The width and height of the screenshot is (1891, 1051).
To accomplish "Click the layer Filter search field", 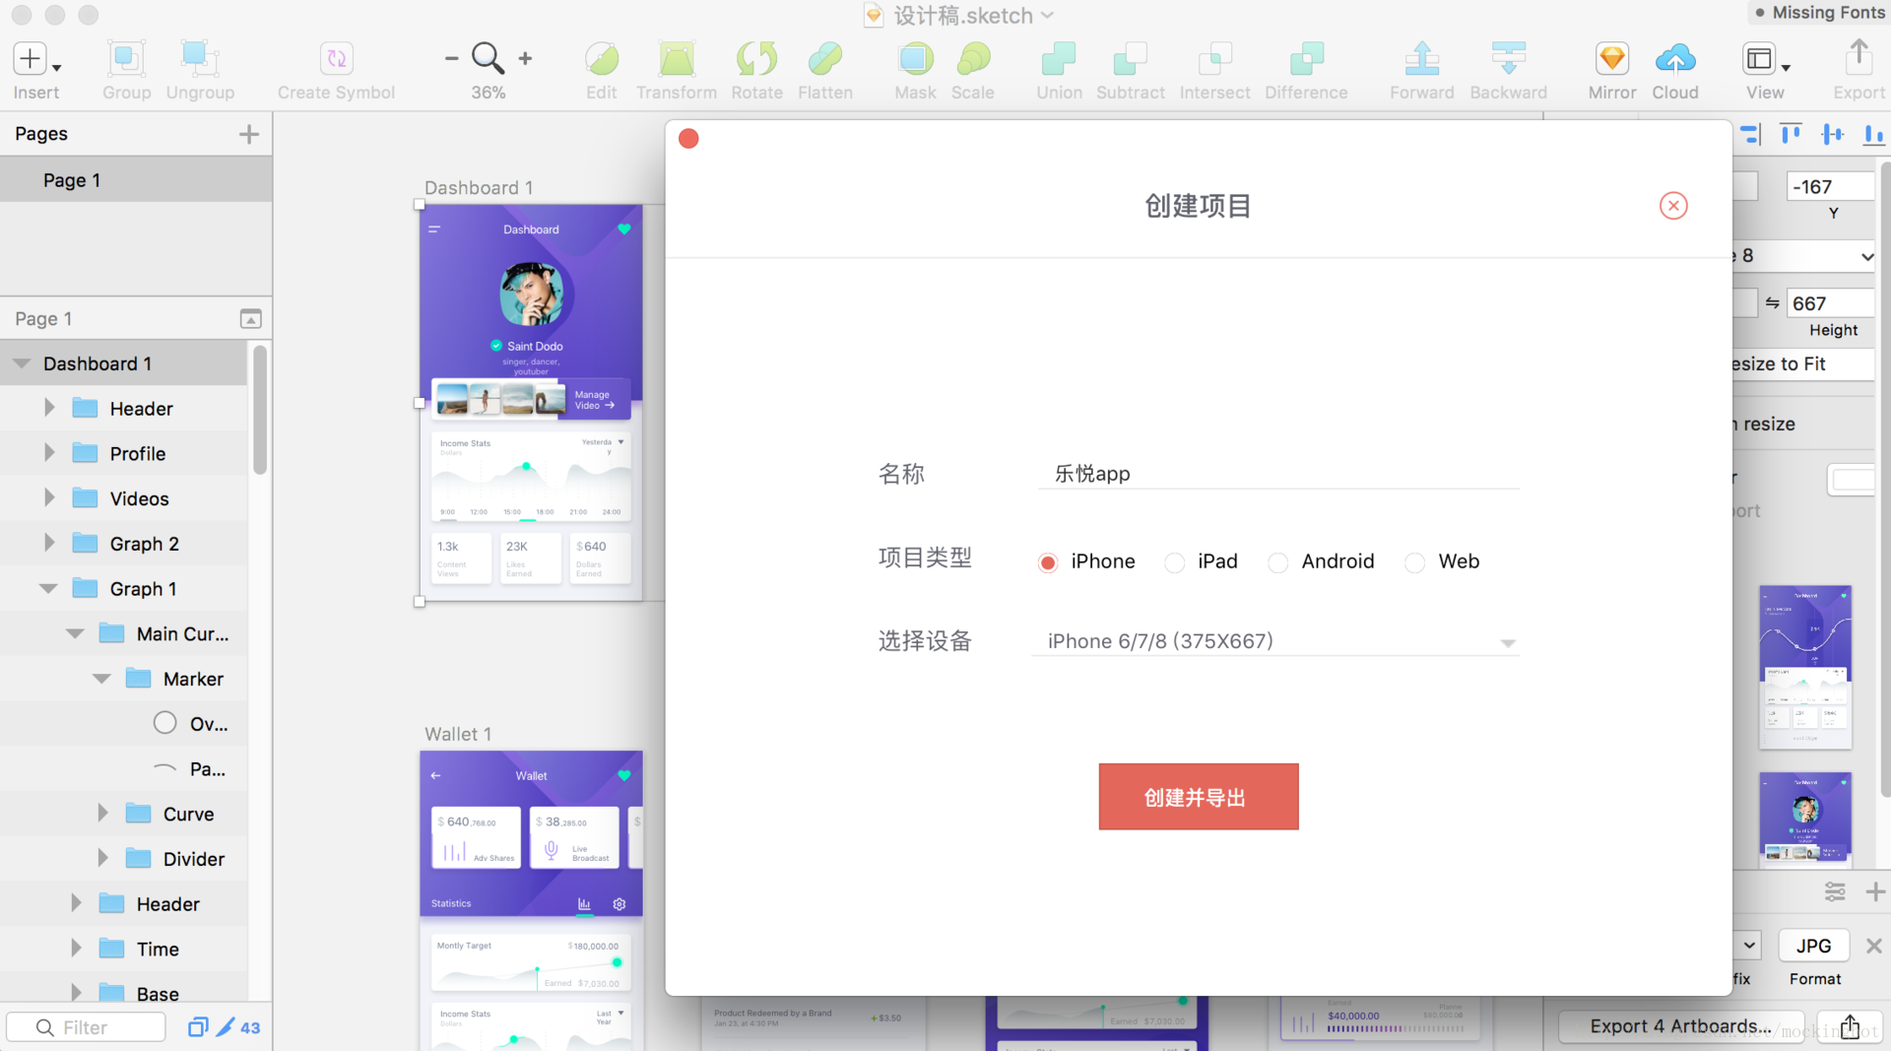I will tap(87, 1027).
